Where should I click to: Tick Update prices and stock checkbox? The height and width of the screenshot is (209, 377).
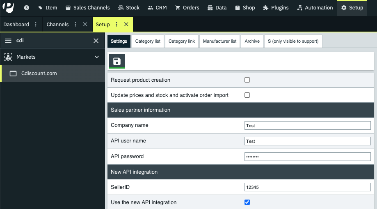[x=247, y=95]
